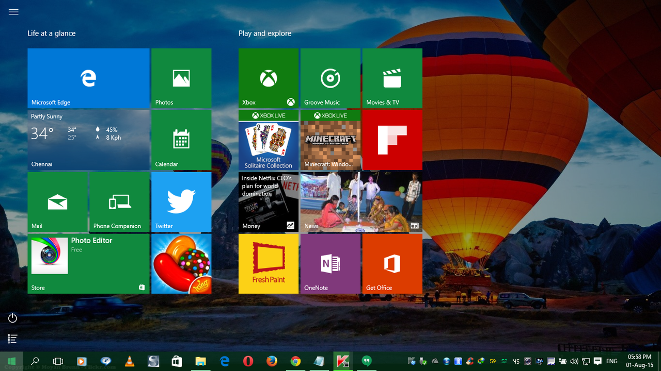Launch Google Chrome from taskbar
This screenshot has height=371, width=661.
coord(295,362)
